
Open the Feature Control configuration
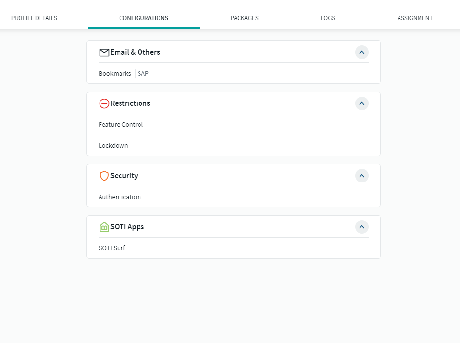pyautogui.click(x=120, y=125)
